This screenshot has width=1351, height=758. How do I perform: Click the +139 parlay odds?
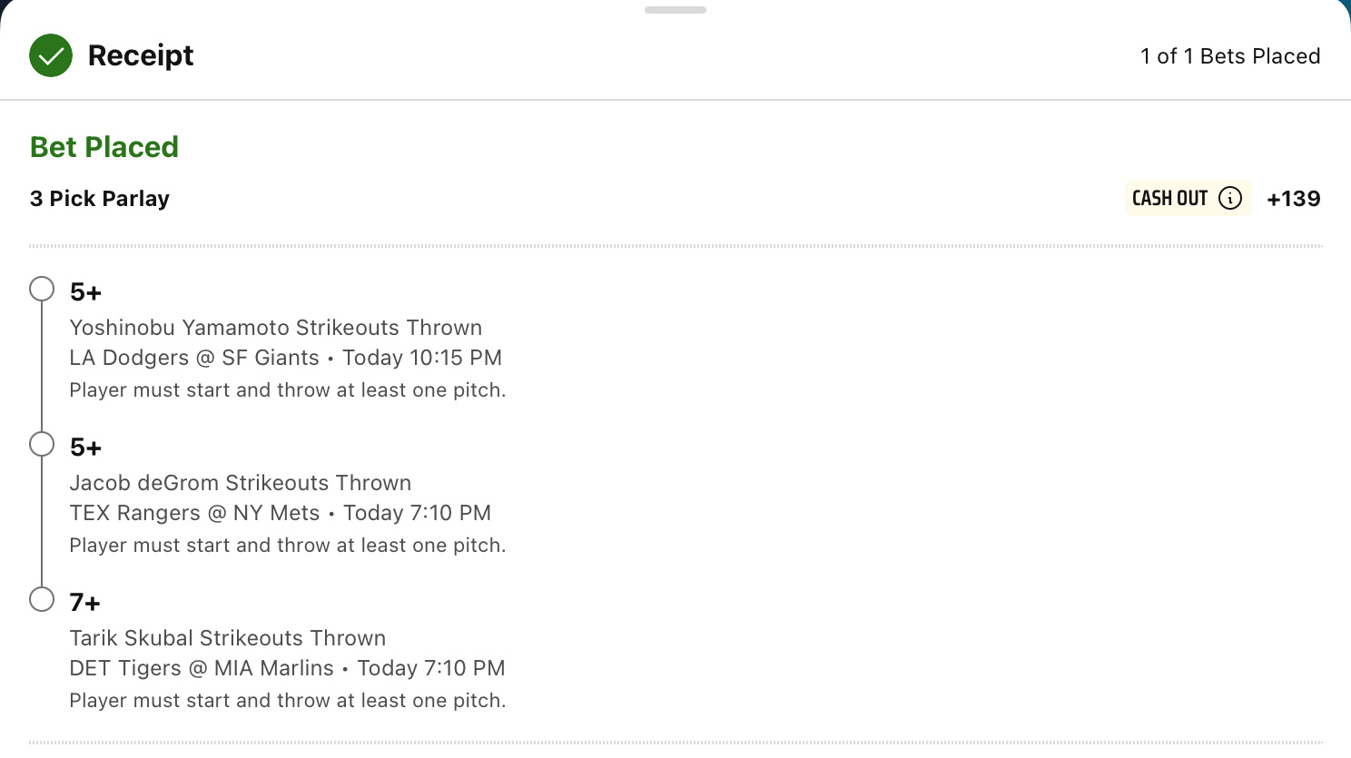1294,199
